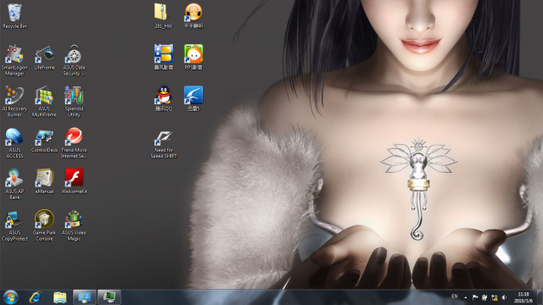Screen dimensions: 543x305
Task: Launch AI Recovery Burner
Action: [x=14, y=102]
